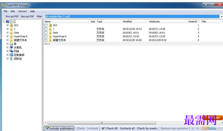The width and height of the screenshot is (223, 131).
Task: Open the Convert menu
Action: [22, 11]
